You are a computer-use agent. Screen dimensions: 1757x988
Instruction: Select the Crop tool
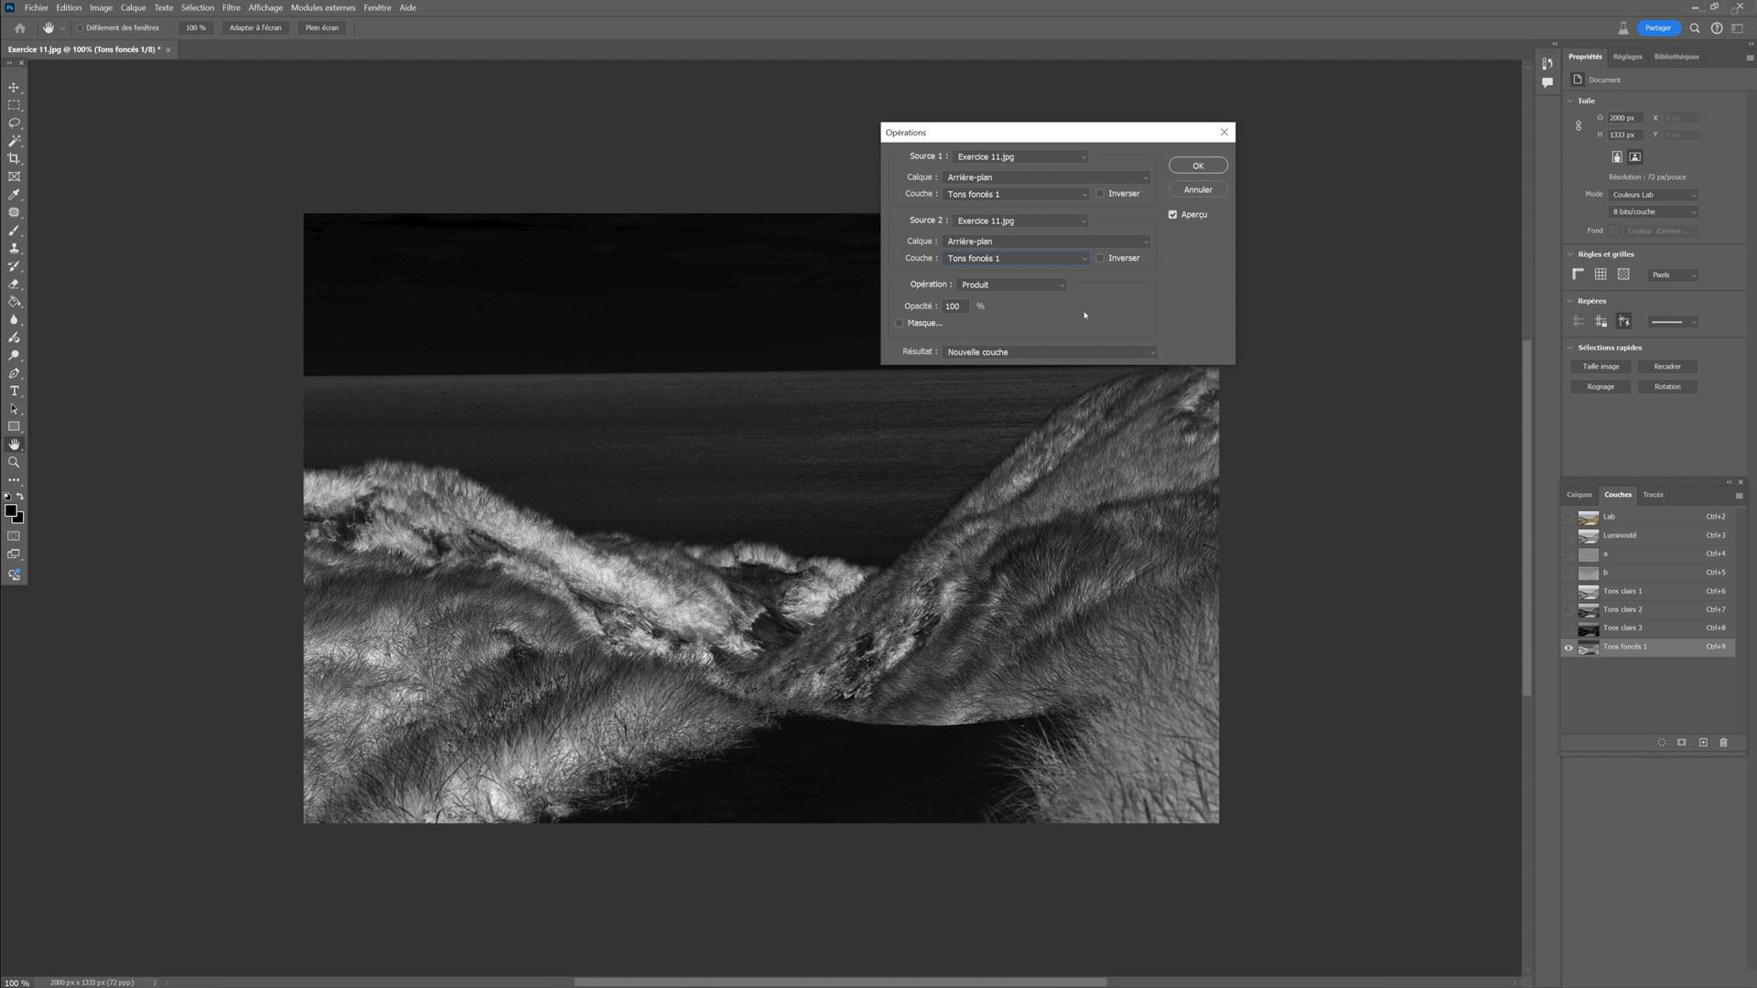tap(14, 158)
